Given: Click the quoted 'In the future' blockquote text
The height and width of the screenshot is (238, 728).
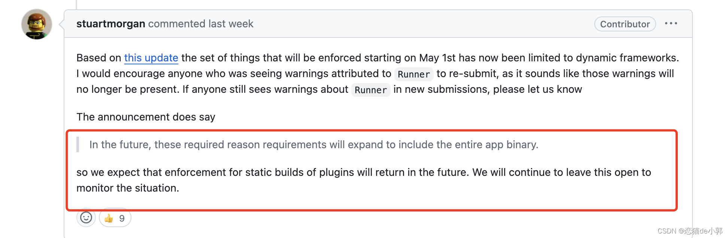Looking at the screenshot, I should [x=314, y=145].
